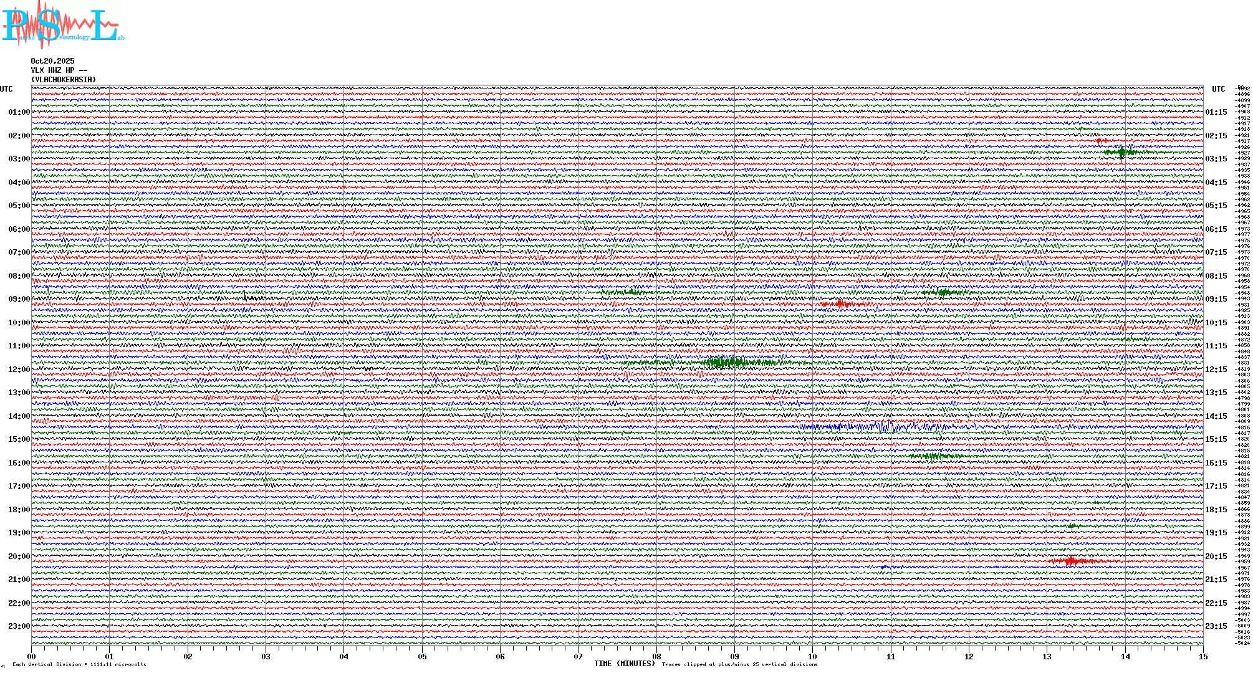Click the UTC label at top left

(6, 89)
